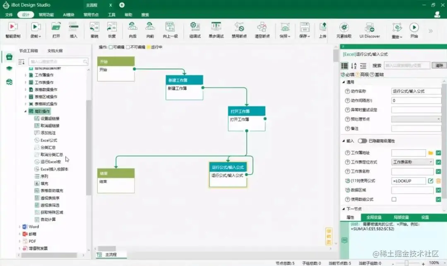Expand the 工作簿操作 tree node
This screenshot has width=447, height=266.
25,75
